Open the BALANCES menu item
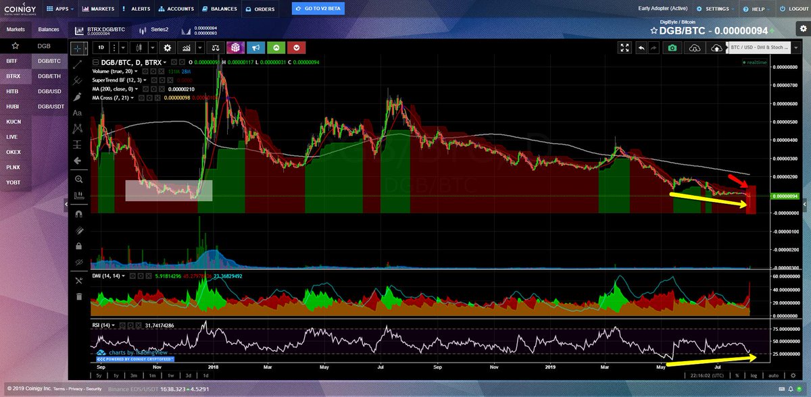This screenshot has width=811, height=397. click(x=220, y=9)
